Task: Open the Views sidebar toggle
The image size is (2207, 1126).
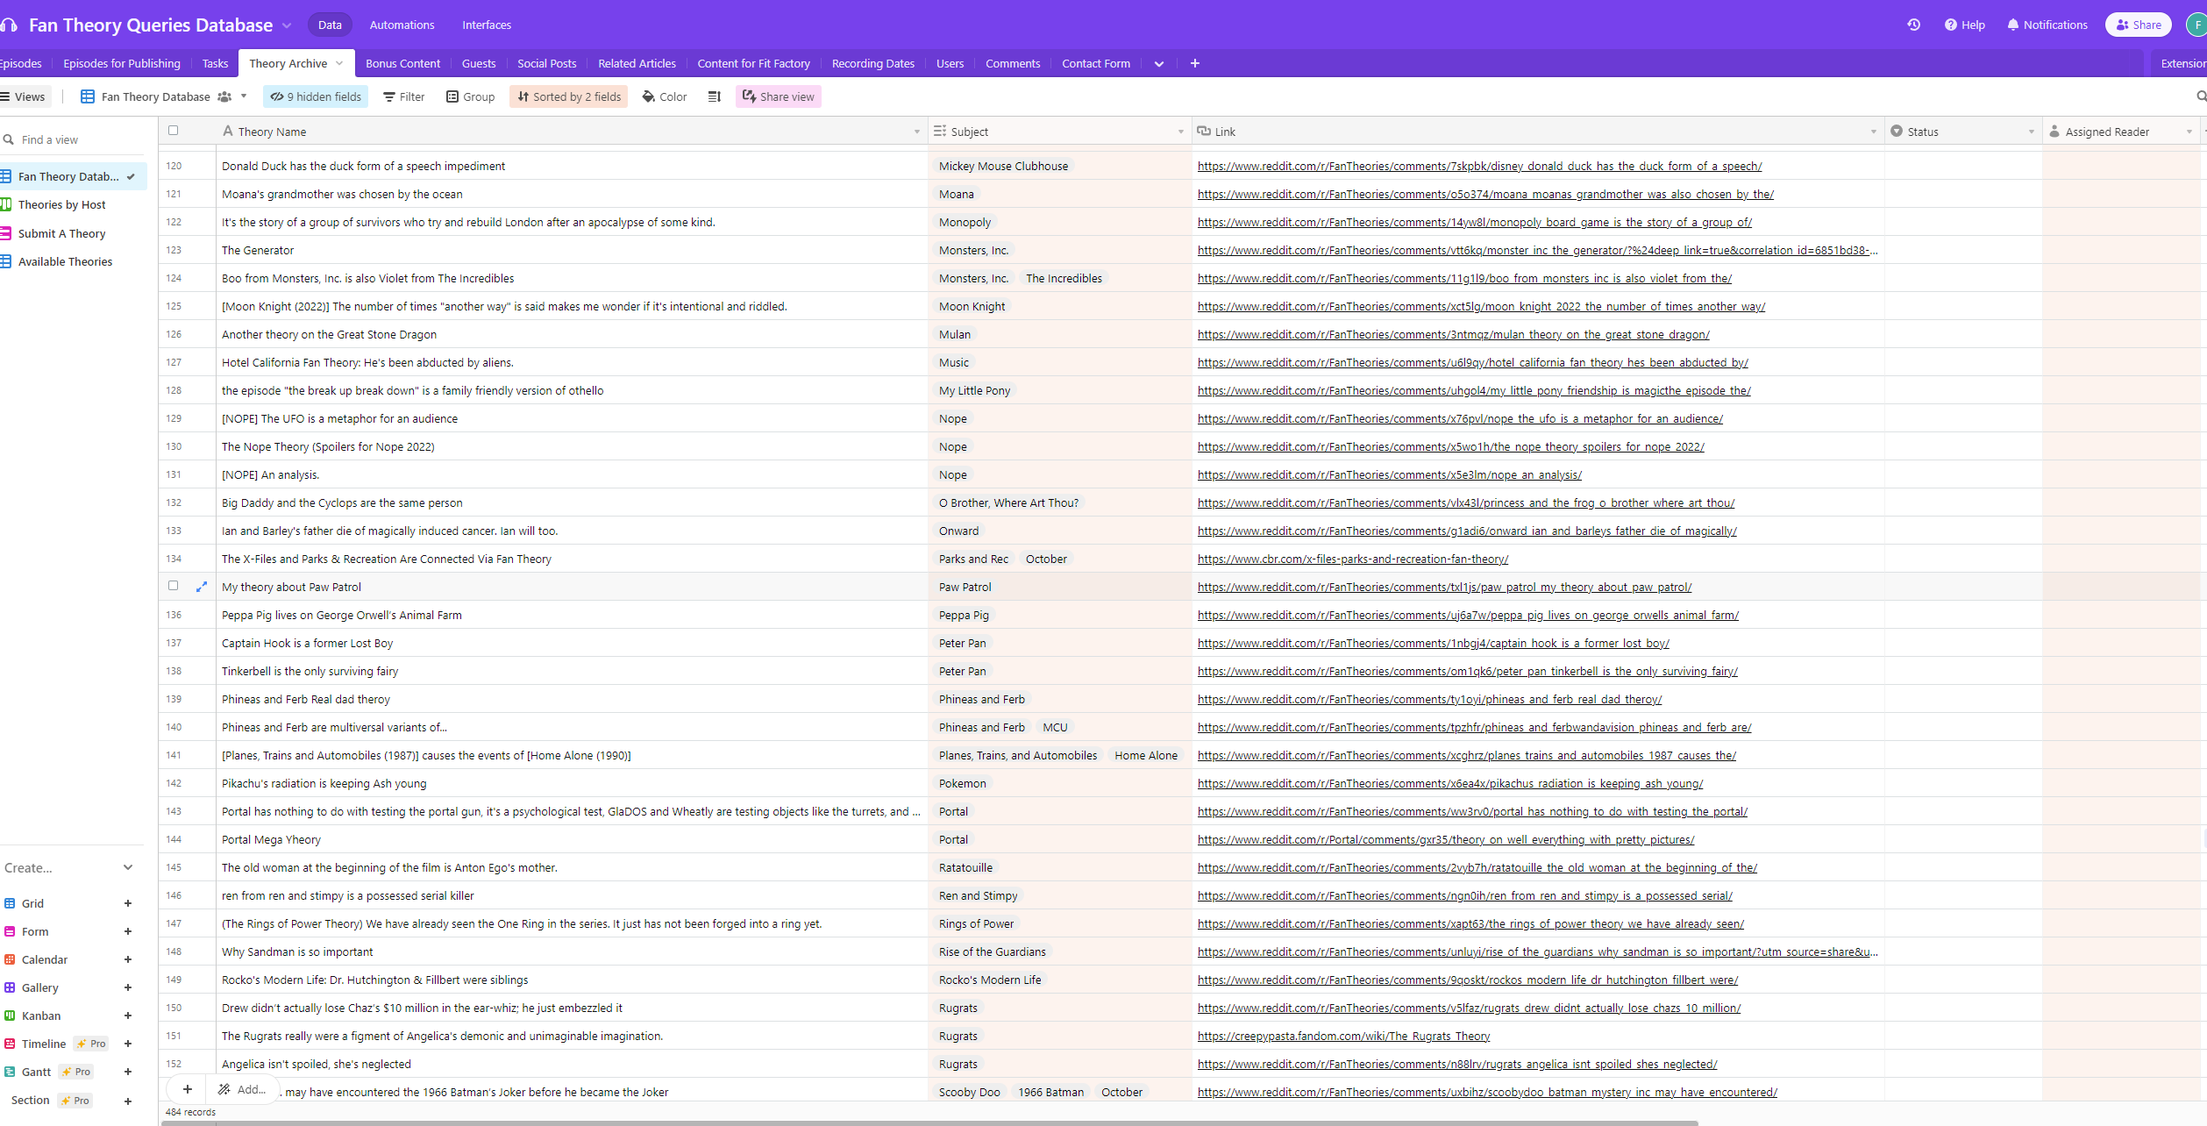Action: point(24,96)
